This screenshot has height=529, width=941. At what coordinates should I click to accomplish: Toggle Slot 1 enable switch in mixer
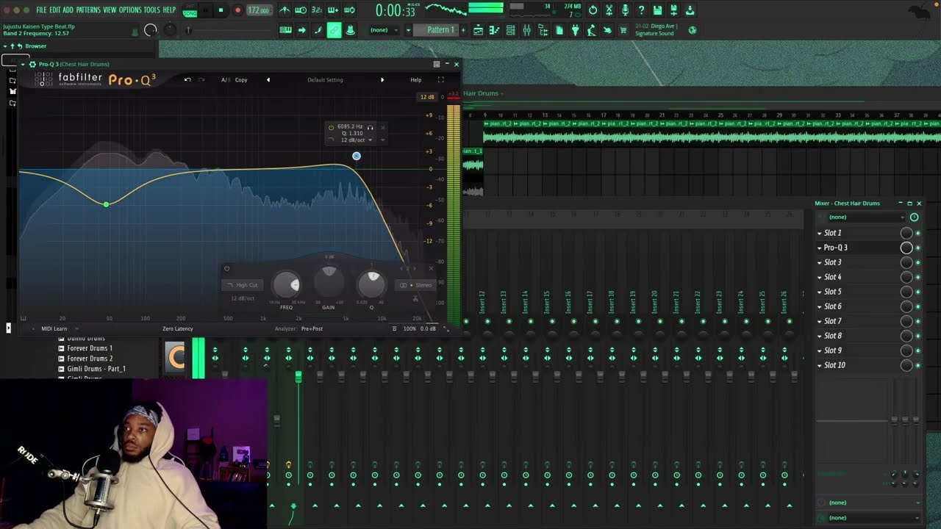(x=917, y=233)
